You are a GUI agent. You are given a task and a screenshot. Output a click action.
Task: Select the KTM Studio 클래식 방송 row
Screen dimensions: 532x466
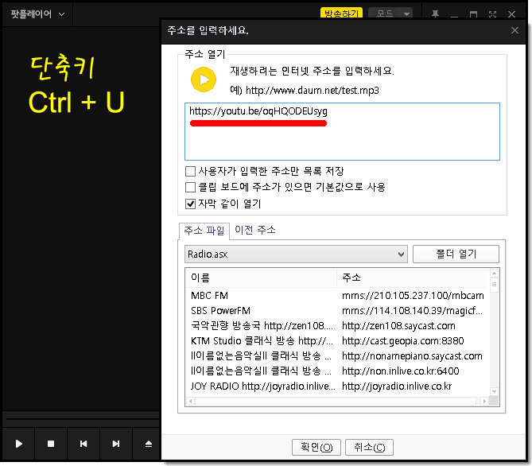[338, 341]
